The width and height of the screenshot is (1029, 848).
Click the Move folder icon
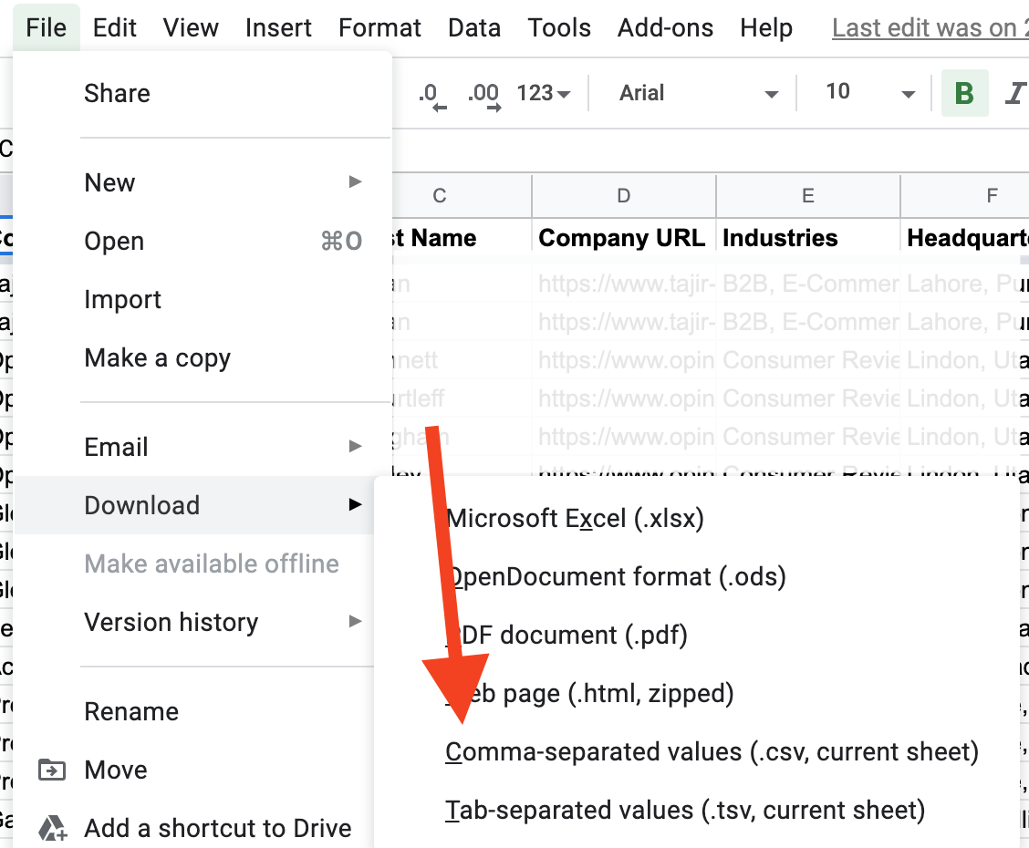coord(52,770)
